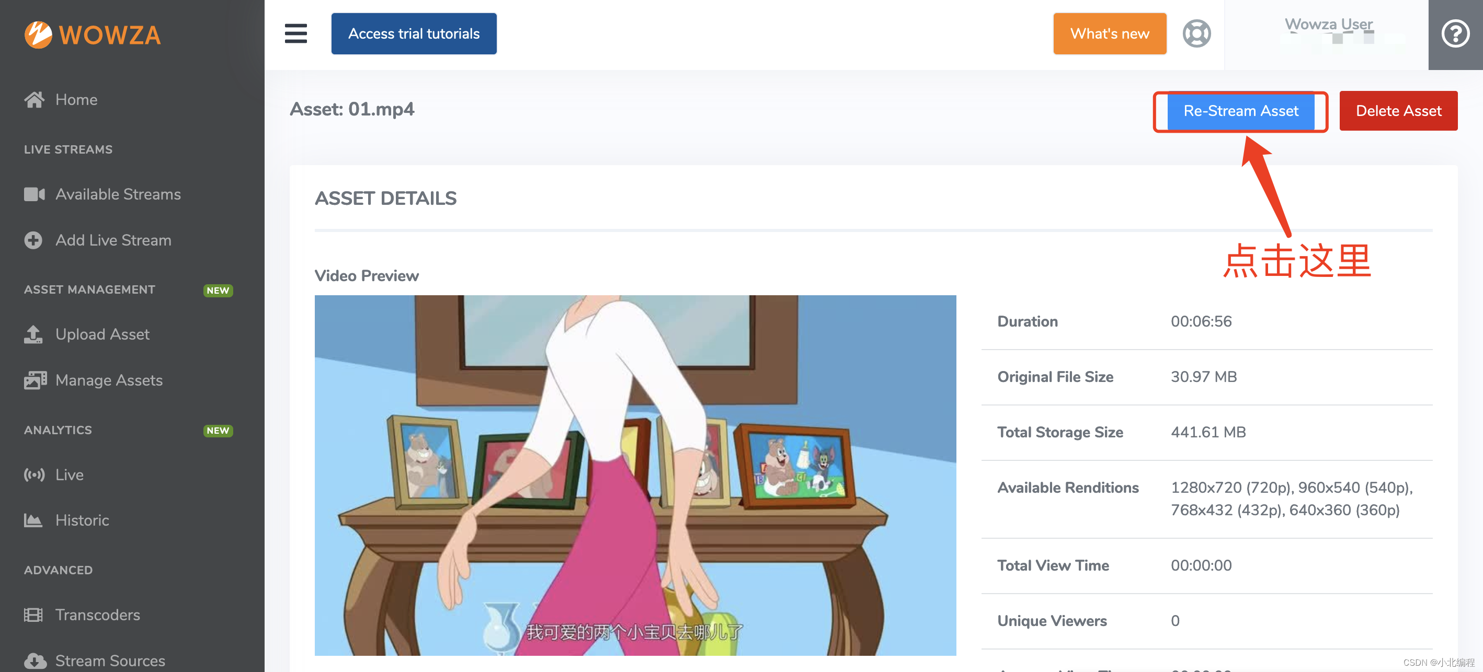Click the Home house icon
The width and height of the screenshot is (1483, 672).
[x=34, y=99]
